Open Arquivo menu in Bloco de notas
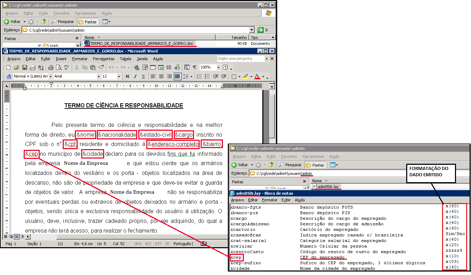The image size is (471, 275). point(238,200)
